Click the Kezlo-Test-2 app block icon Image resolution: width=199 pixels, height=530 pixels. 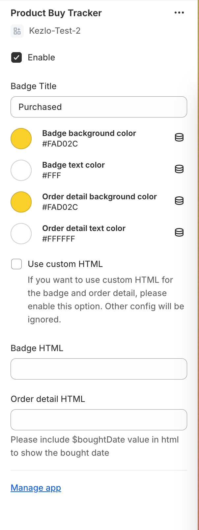point(17,31)
